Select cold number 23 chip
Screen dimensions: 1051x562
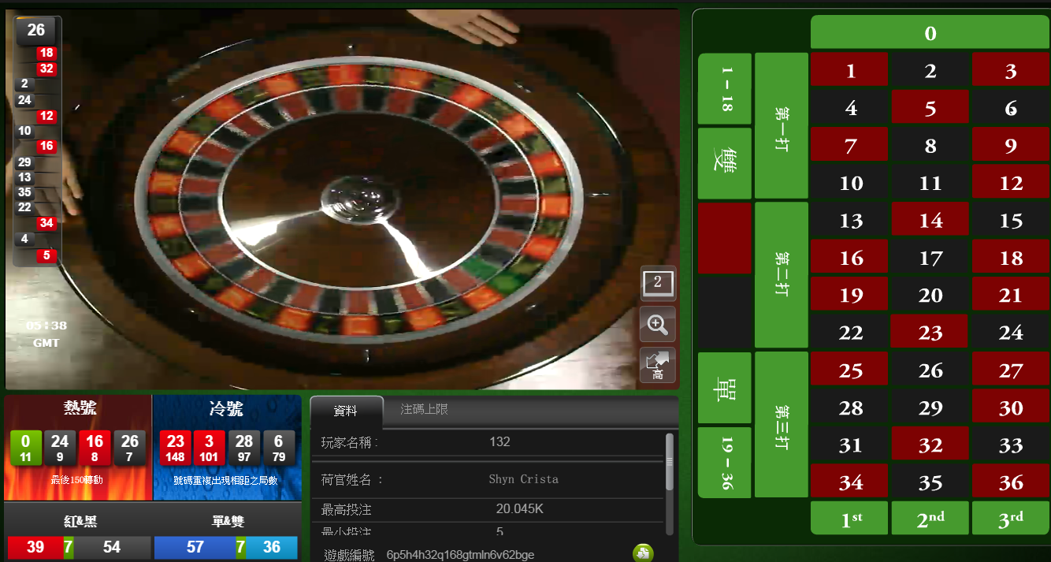[176, 448]
